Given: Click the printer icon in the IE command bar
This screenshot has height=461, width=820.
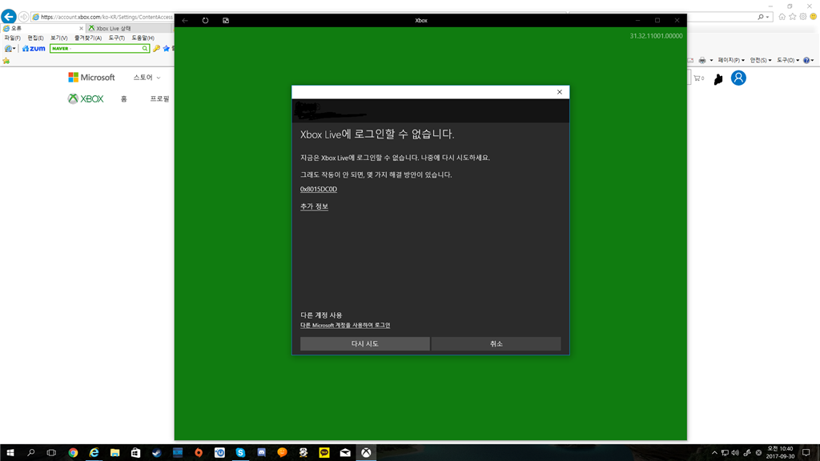Looking at the screenshot, I should point(702,60).
